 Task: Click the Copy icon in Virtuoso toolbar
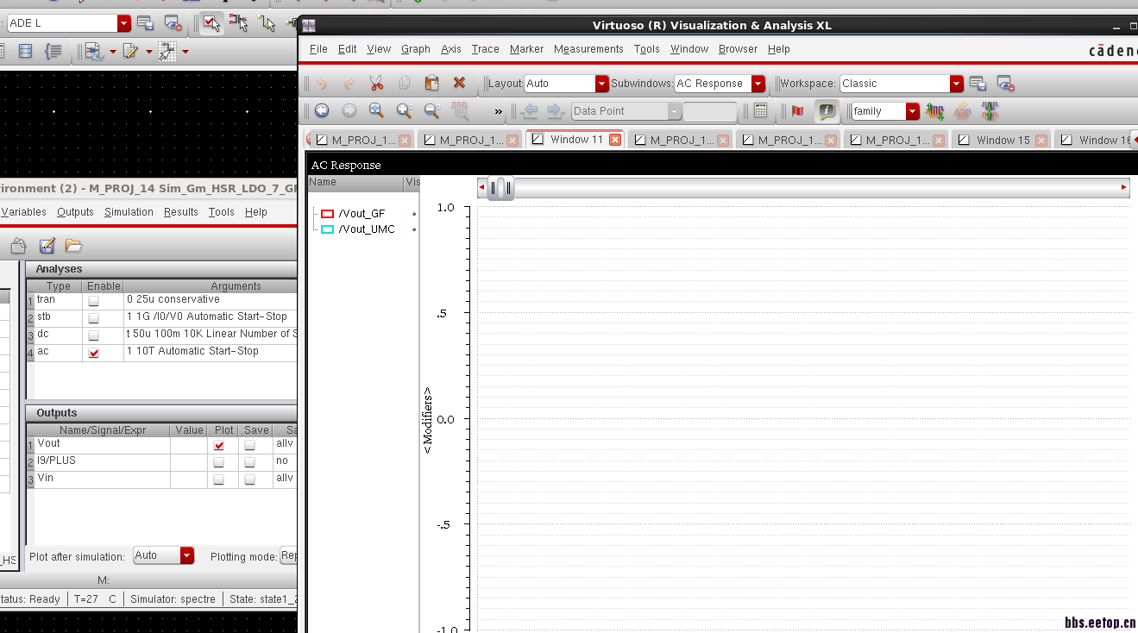coord(405,84)
